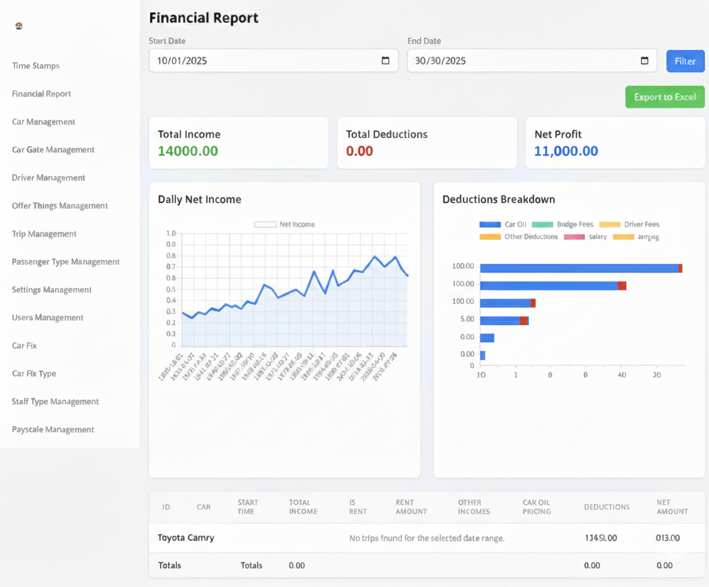
Task: Toggle Net Income legend box in chart
Action: click(x=265, y=225)
